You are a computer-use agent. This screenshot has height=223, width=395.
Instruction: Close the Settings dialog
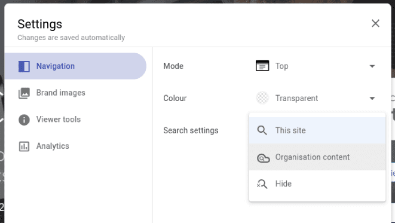coord(375,23)
